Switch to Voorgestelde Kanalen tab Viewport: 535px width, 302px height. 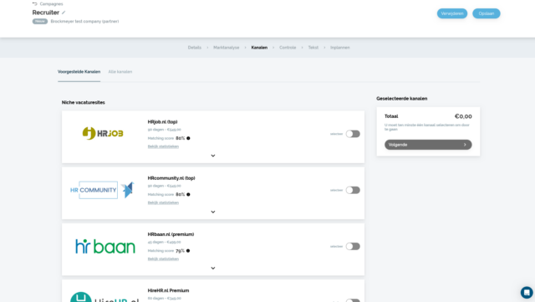tap(79, 72)
